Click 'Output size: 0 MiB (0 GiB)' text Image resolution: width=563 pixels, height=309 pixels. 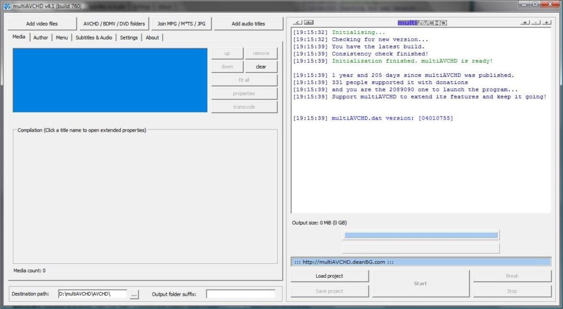point(319,223)
